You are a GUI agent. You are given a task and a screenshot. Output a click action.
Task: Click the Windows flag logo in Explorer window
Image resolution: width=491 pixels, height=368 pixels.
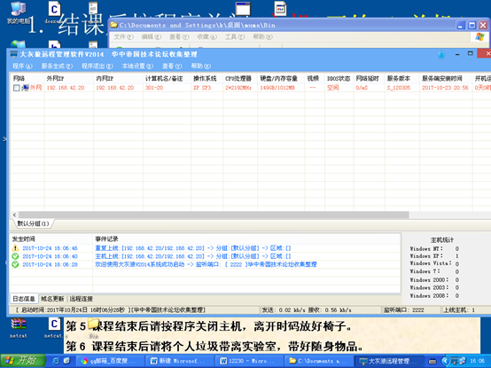click(479, 36)
